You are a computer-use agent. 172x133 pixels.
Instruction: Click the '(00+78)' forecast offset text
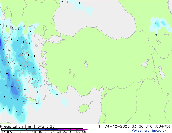(x=162, y=126)
